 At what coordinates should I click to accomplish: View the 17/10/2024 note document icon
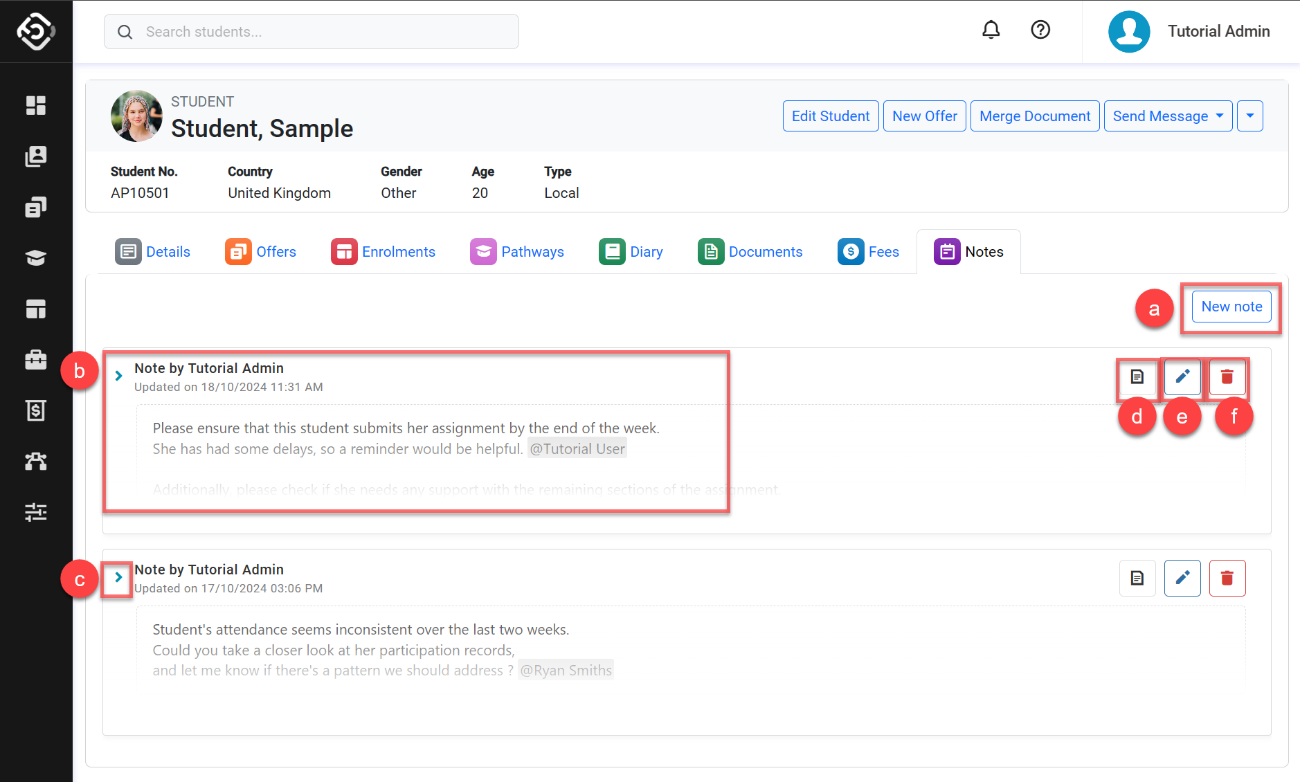[1137, 578]
